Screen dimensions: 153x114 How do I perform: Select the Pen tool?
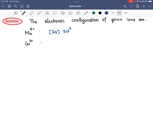pyautogui.click(x=23, y=13)
